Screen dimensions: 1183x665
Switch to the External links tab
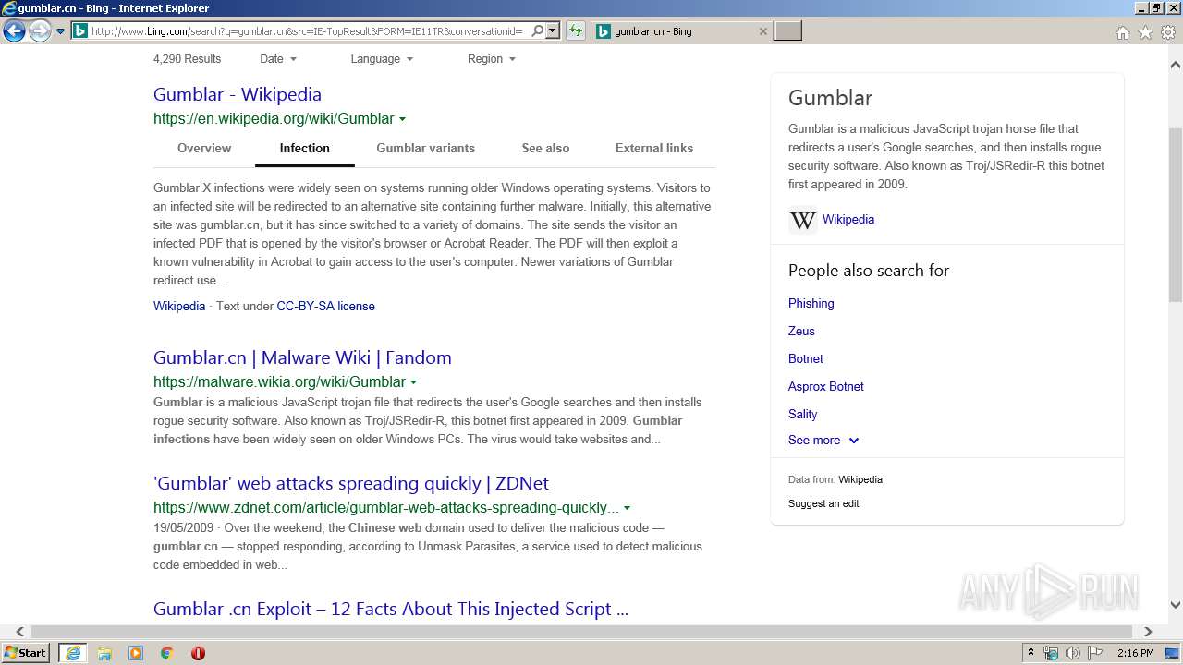click(654, 148)
